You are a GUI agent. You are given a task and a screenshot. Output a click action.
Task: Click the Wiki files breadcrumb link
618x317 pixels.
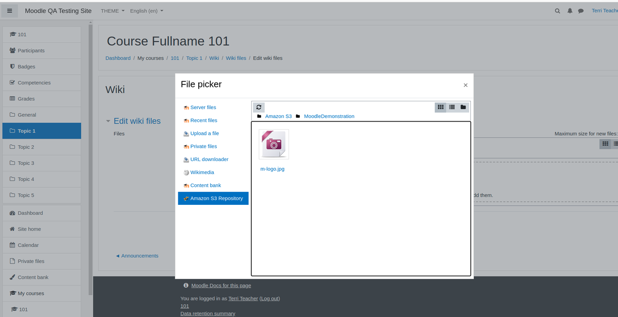(x=236, y=58)
